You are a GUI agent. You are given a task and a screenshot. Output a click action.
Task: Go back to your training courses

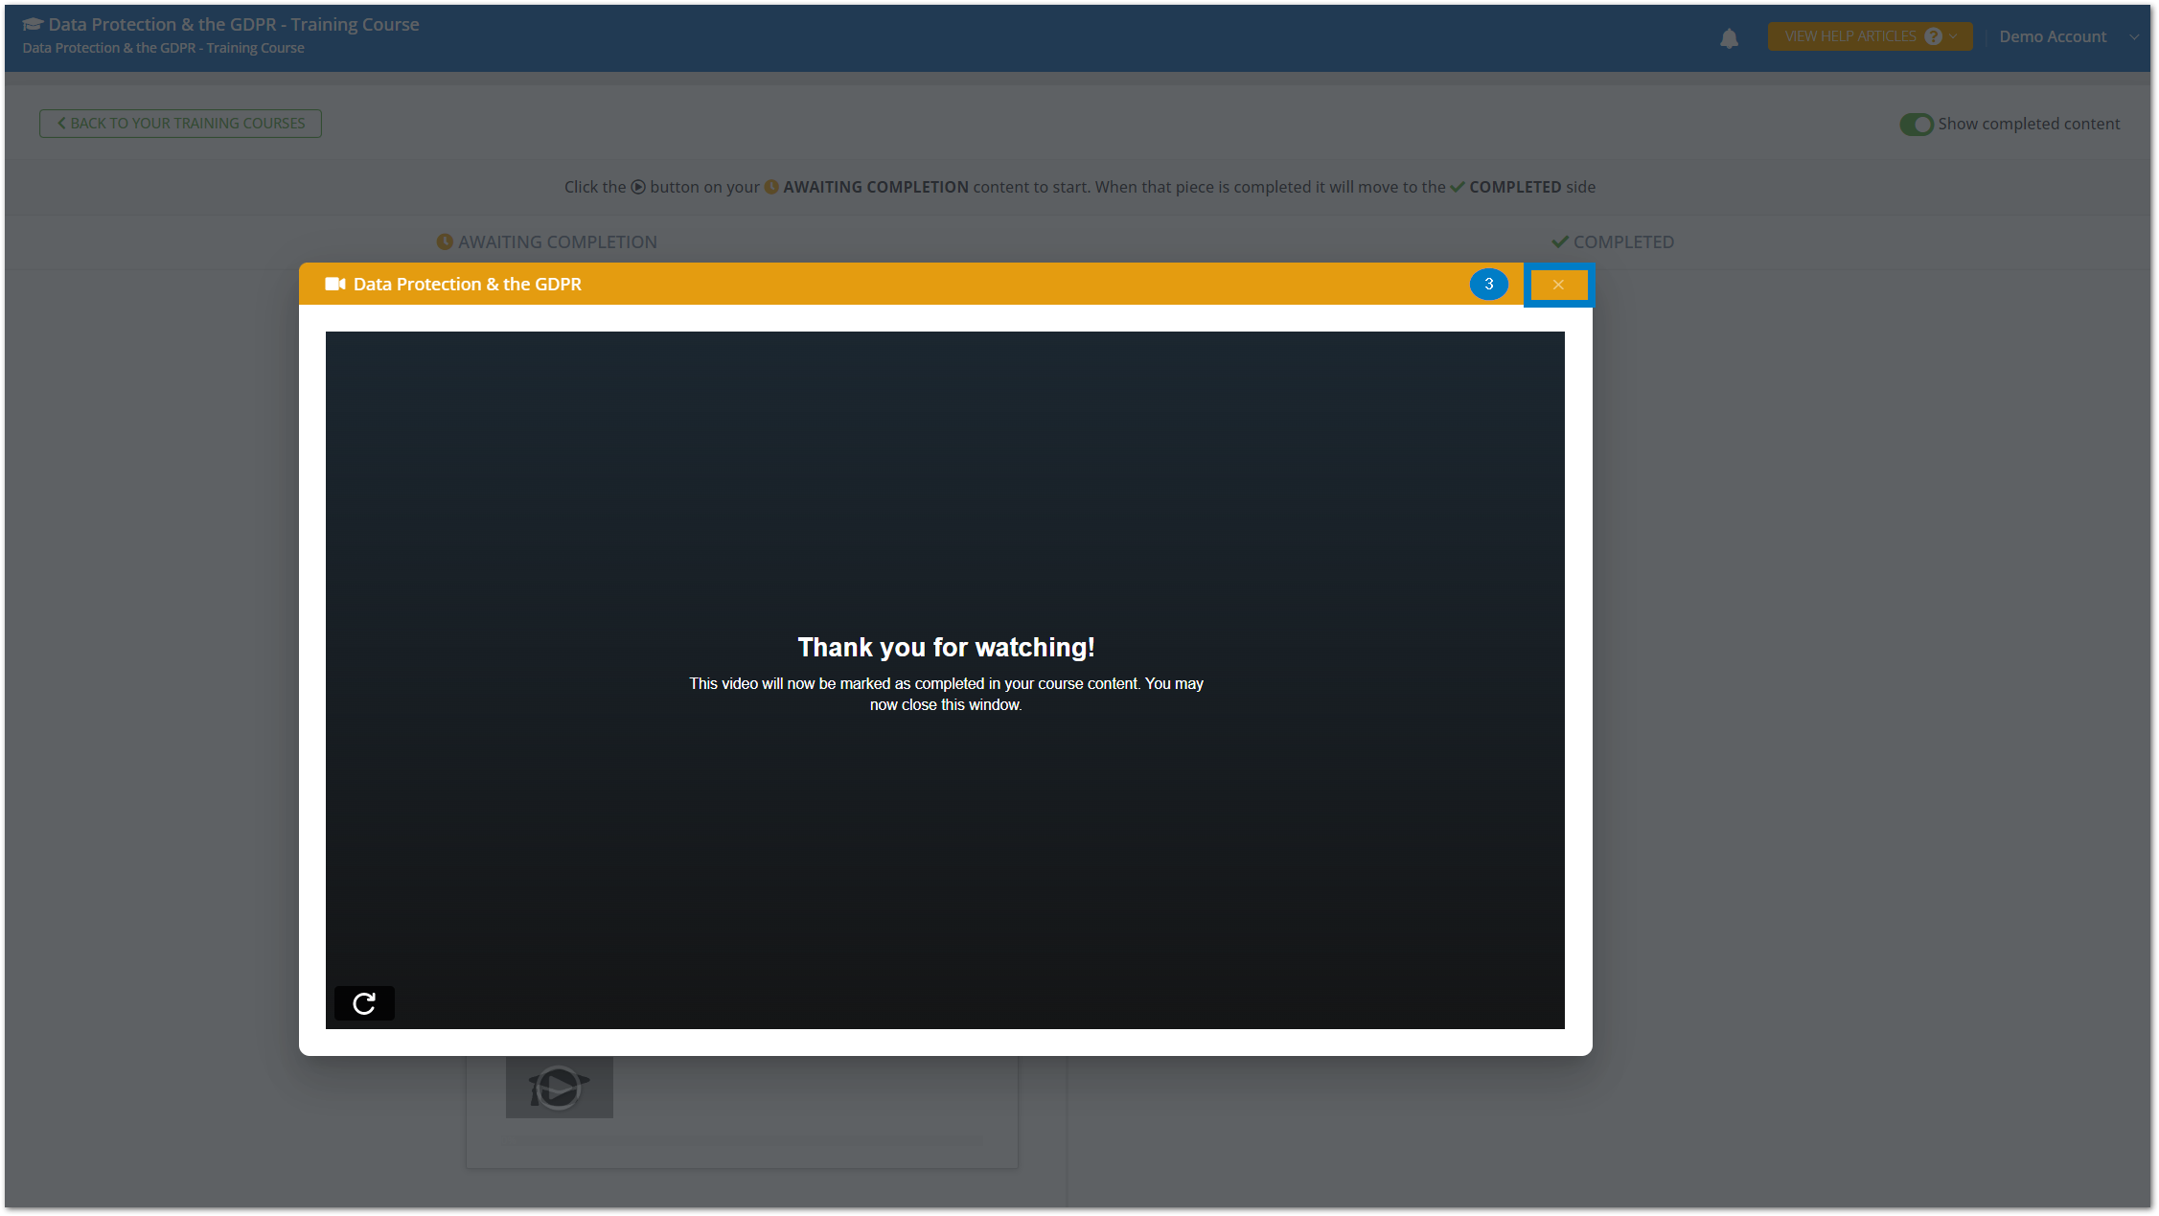[180, 124]
